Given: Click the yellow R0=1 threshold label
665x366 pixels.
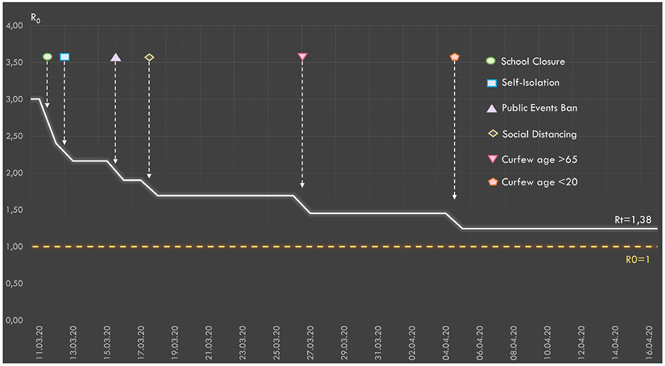Looking at the screenshot, I should pyautogui.click(x=638, y=259).
